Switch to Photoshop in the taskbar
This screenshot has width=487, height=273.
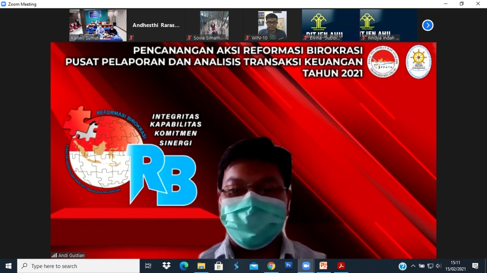(x=289, y=266)
